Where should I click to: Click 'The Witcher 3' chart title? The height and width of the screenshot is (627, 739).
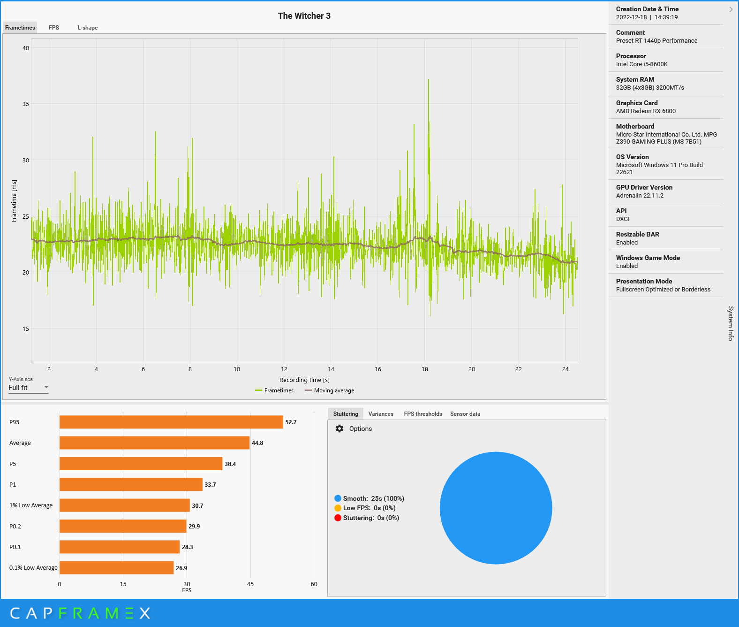pyautogui.click(x=304, y=16)
